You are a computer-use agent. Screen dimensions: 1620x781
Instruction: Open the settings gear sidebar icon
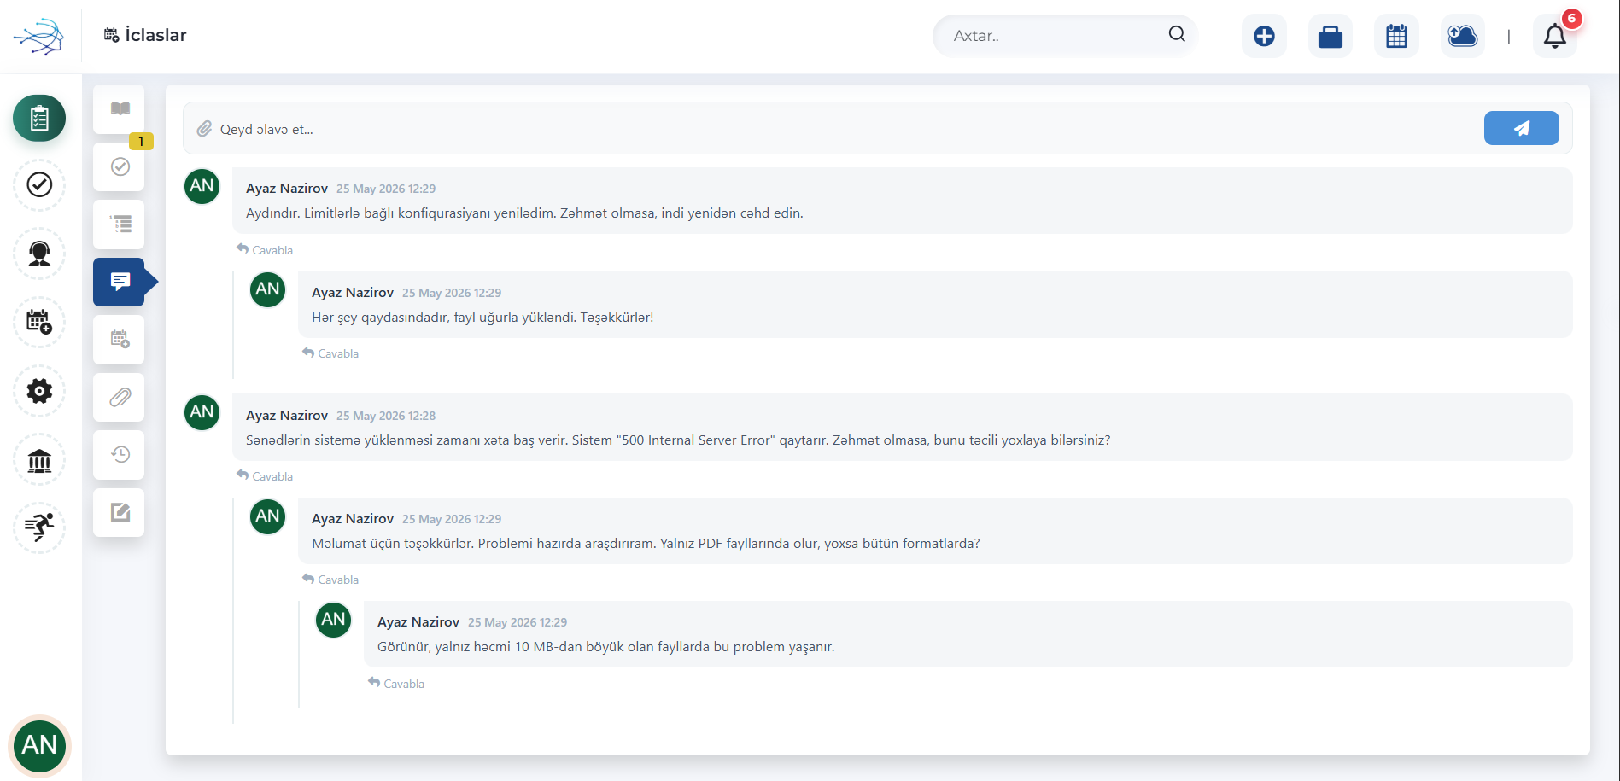(x=39, y=391)
